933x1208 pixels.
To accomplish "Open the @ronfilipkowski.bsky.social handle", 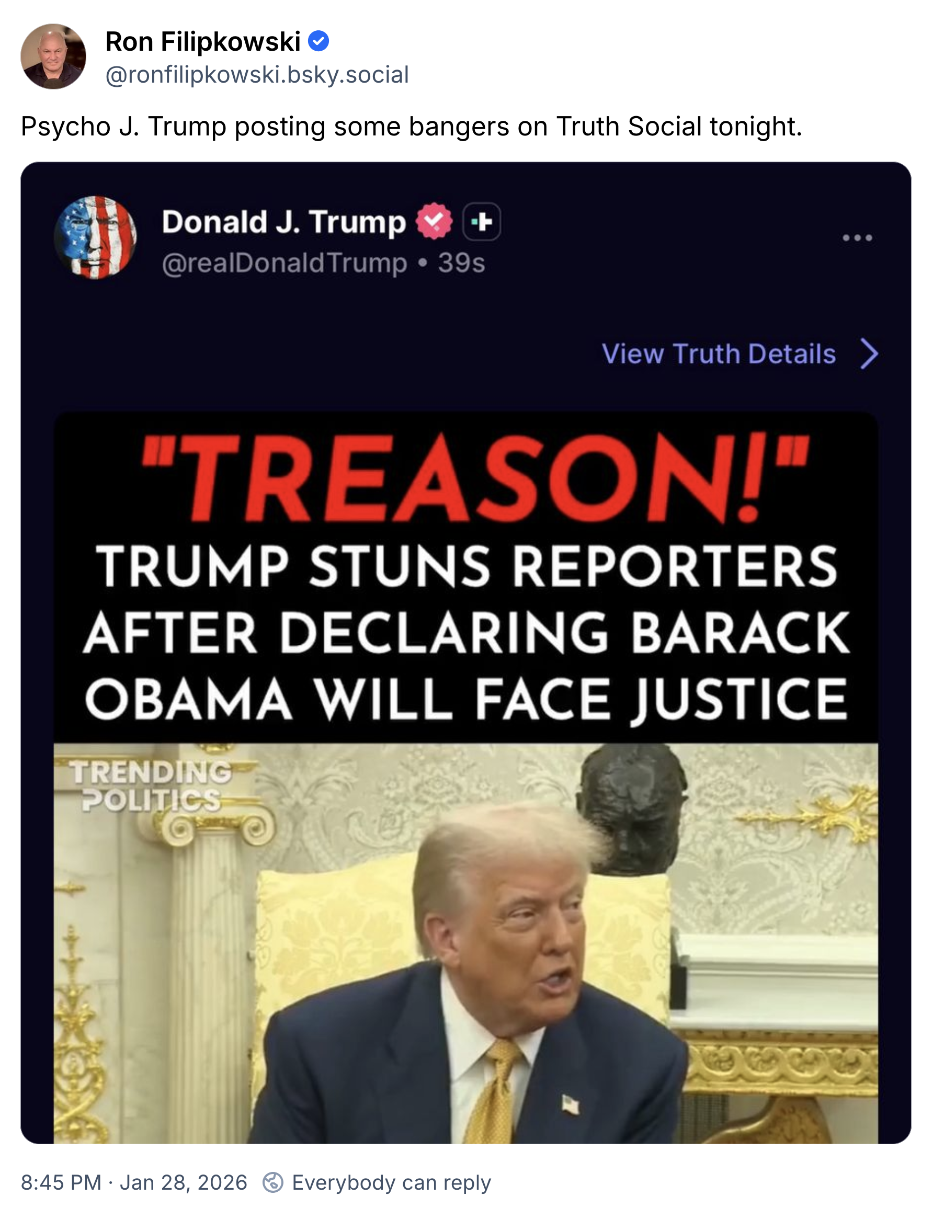I will (257, 75).
